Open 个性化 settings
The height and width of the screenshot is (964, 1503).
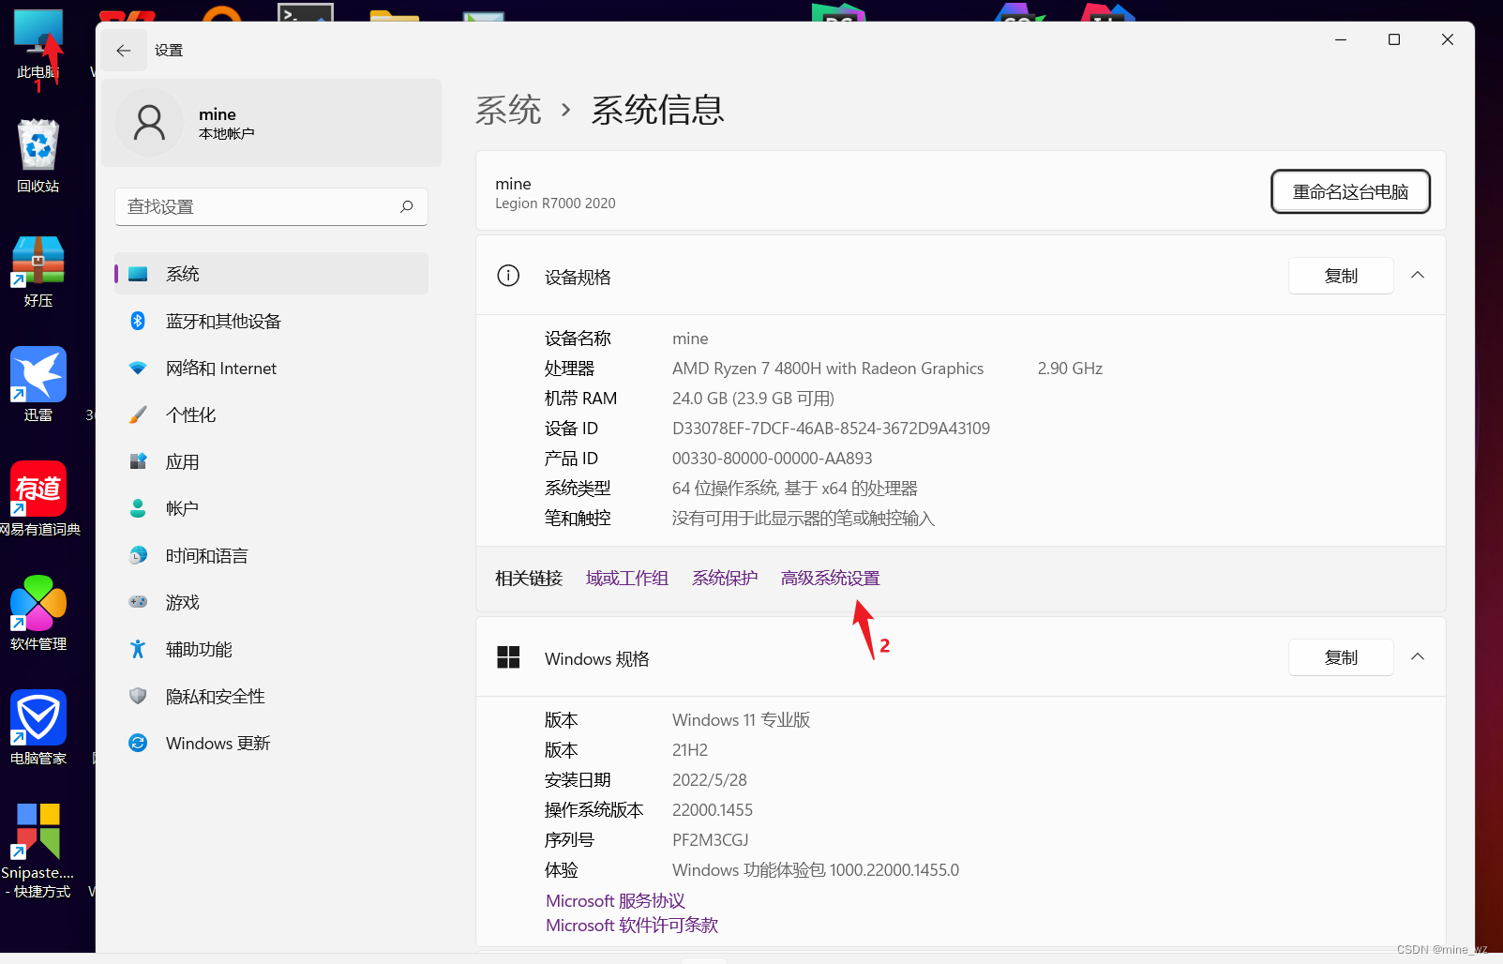[x=271, y=414]
